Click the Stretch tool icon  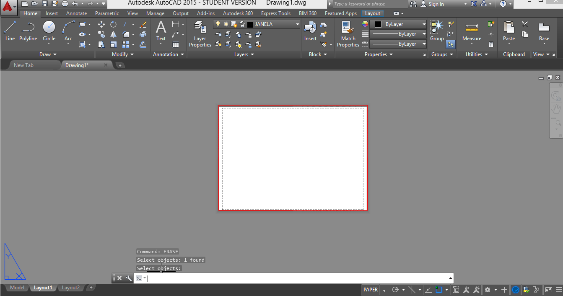[101, 44]
